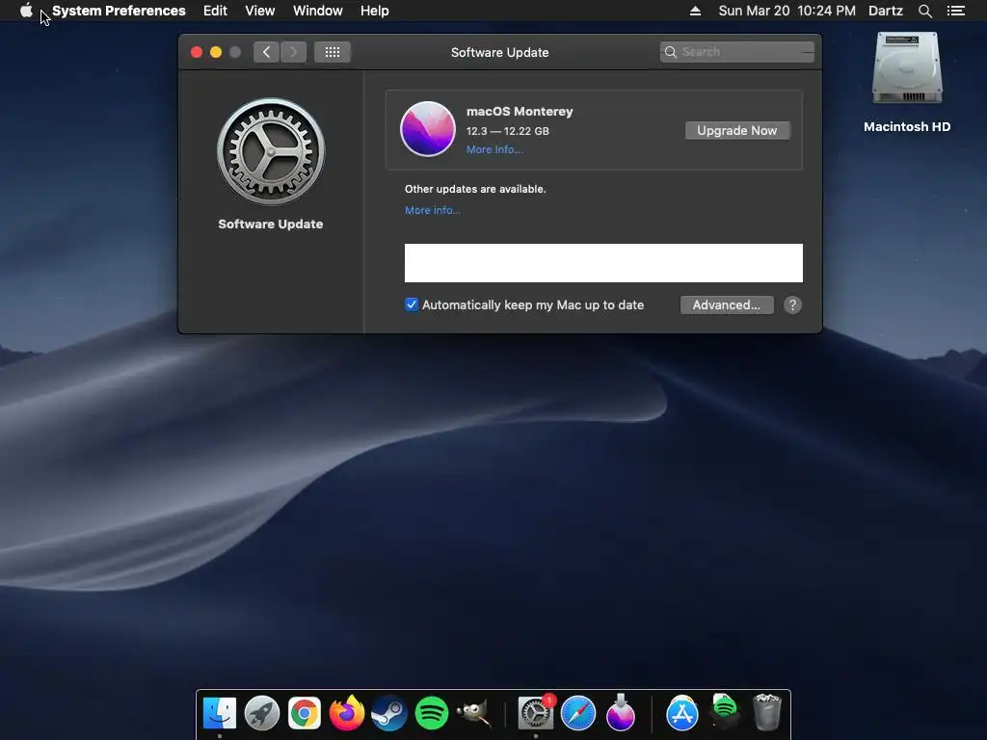Open Launchpad rocket icon in Dock
Screen dimensions: 987x740
262,713
